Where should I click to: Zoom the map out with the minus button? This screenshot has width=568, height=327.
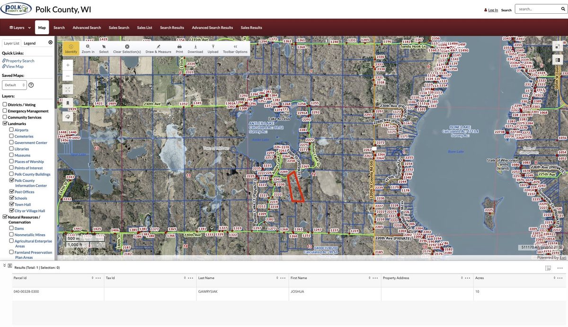click(68, 75)
